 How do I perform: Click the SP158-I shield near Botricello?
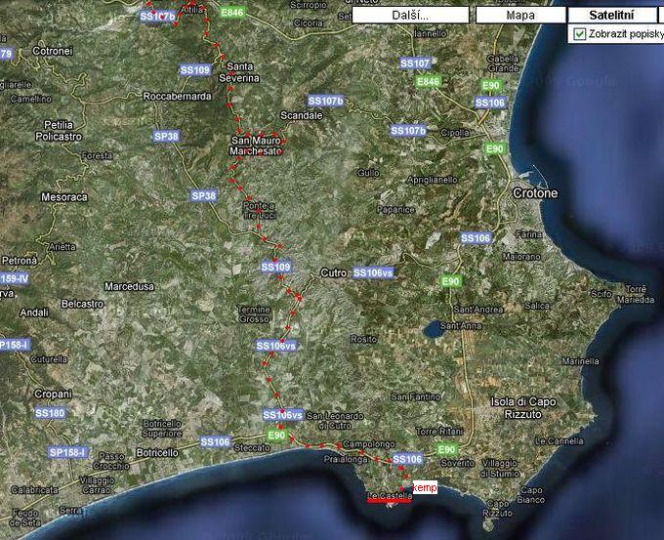pyautogui.click(x=67, y=452)
